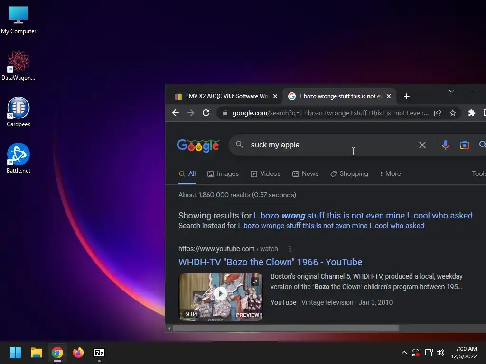Open a new Chrome tab
Screen dimensions: 486x364
coord(407,96)
